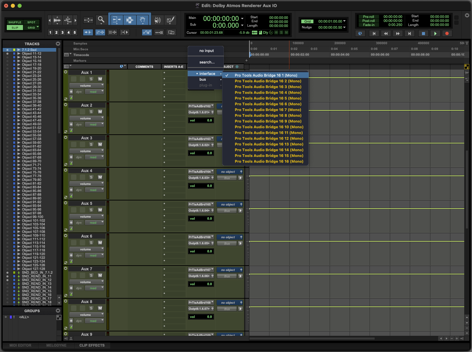Viewport: 472px width, 352px height.
Task: Select 7.1.2 Bed in track list
Action: (x=29, y=50)
